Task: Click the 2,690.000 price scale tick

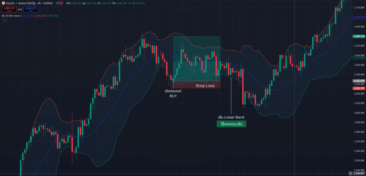Action: (x=359, y=26)
